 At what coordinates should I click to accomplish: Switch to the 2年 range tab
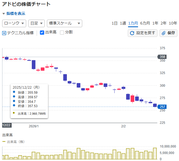point(163,23)
